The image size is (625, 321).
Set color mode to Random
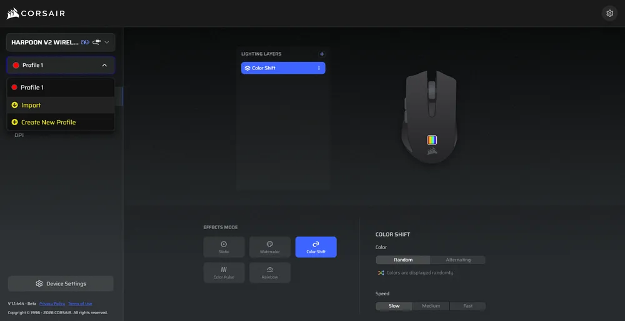point(403,260)
